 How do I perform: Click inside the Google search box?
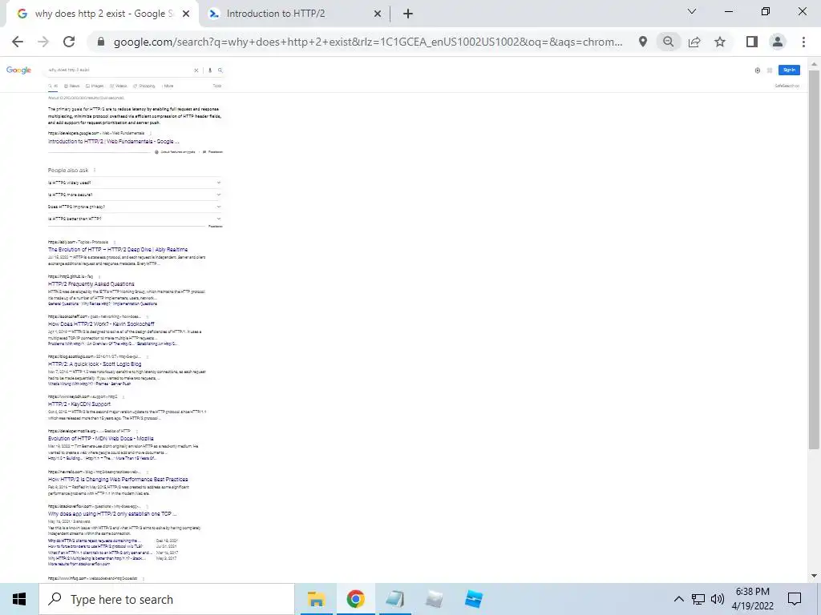[119, 70]
